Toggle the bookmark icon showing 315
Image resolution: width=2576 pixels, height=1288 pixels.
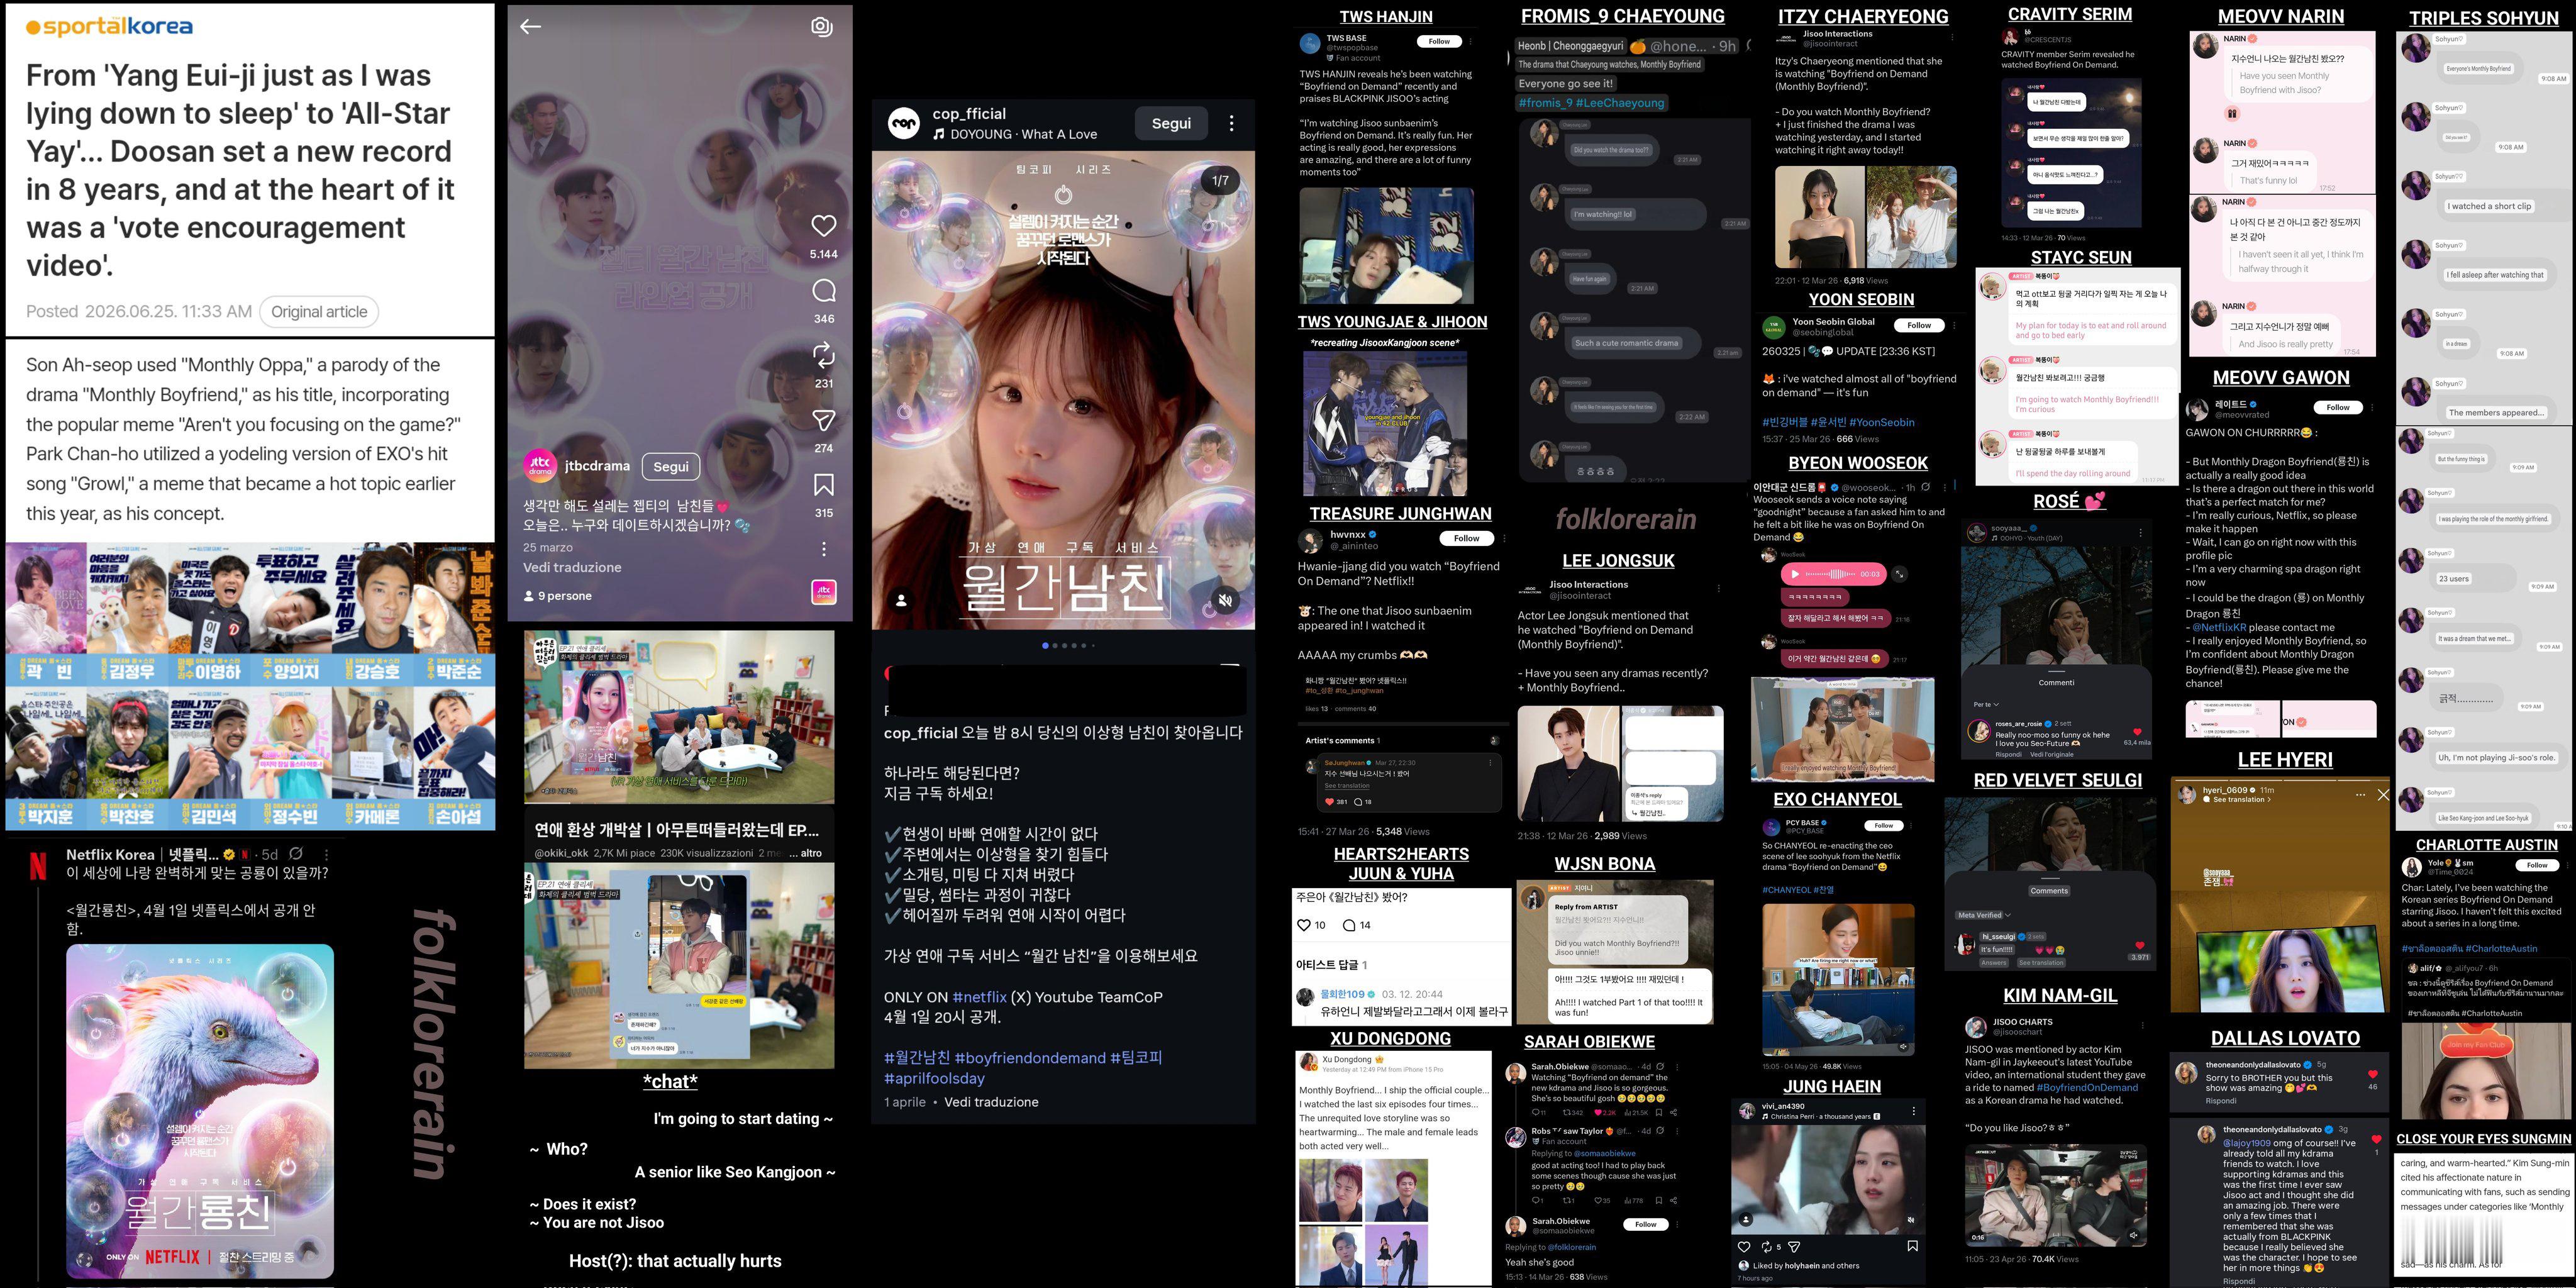[823, 485]
